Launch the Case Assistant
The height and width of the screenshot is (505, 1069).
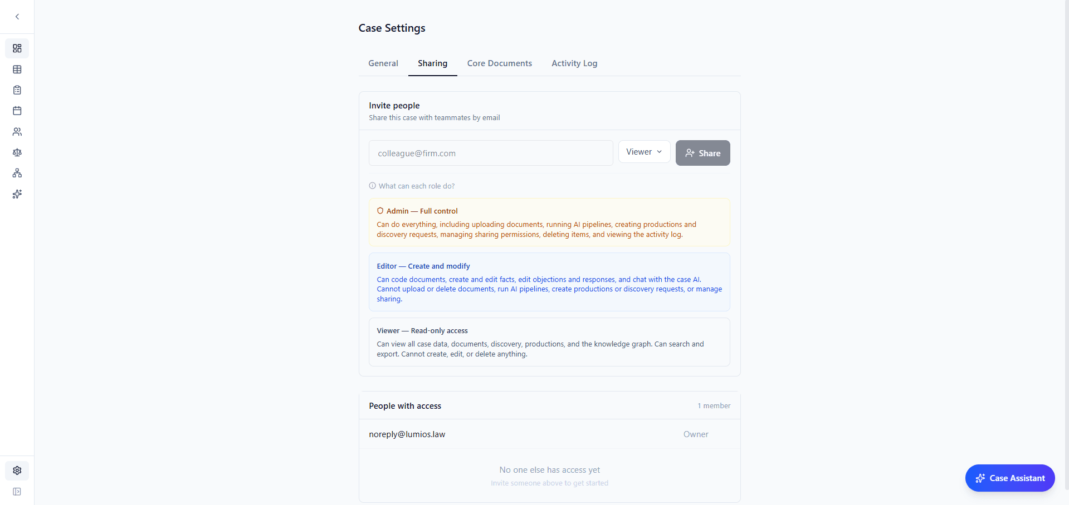tap(1009, 478)
